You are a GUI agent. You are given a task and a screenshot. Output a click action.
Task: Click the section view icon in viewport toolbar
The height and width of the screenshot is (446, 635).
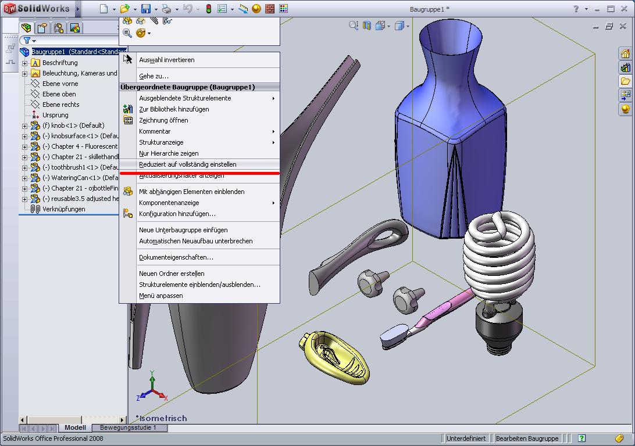click(367, 26)
